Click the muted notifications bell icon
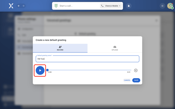The width and height of the screenshot is (175, 109). pyautogui.click(x=129, y=6)
